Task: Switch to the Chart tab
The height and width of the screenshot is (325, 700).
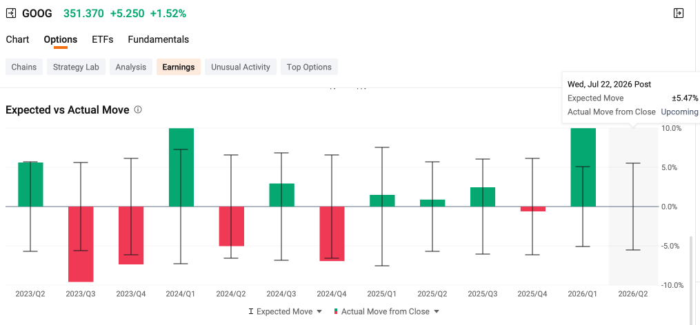Action: pyautogui.click(x=17, y=39)
